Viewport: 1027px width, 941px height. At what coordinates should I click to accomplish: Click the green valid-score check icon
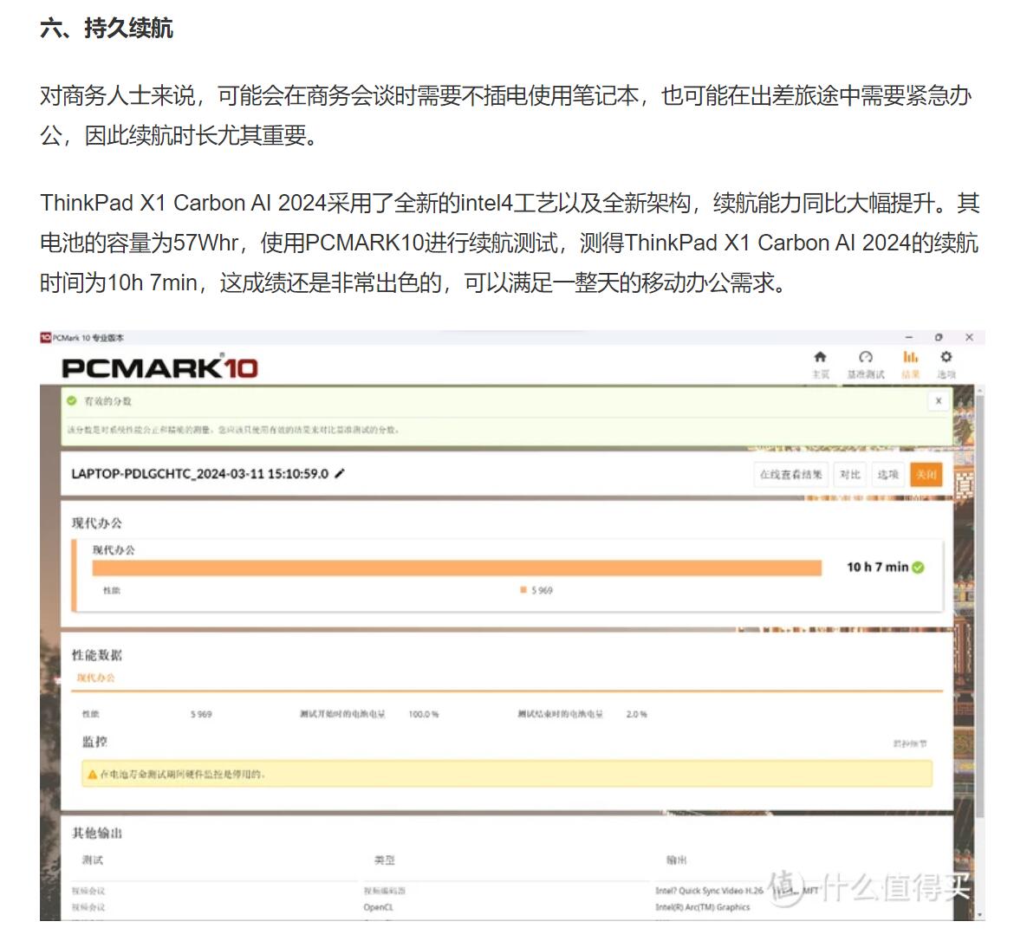pos(72,401)
